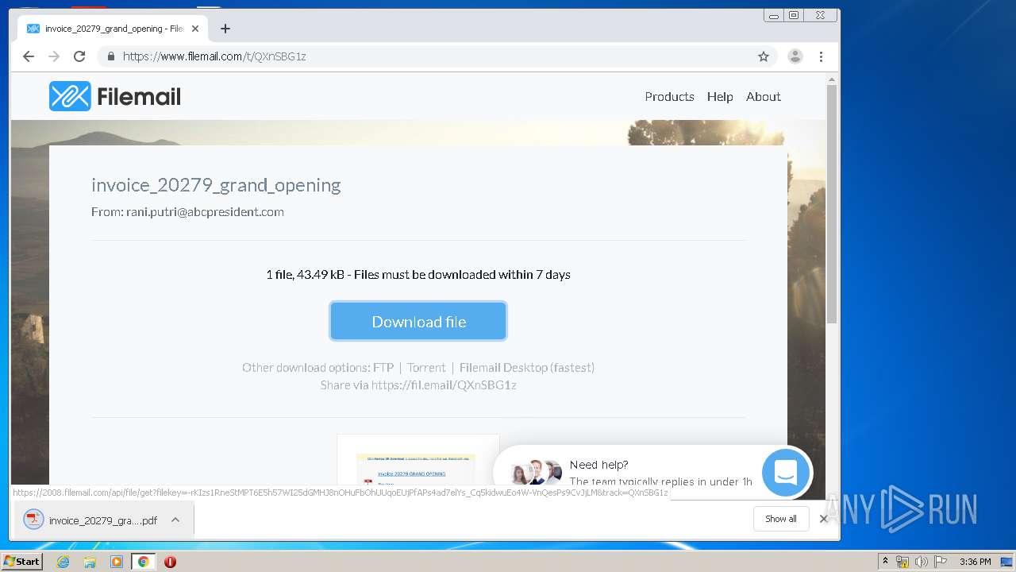Click the invoice_20279_grand_opening heading
Screen dimensions: 1016x572
[216, 185]
